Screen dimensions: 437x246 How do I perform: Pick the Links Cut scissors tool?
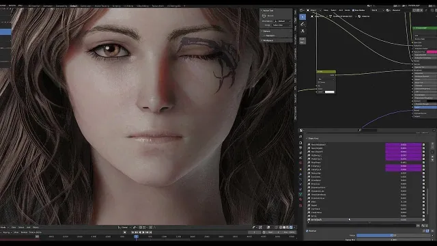tap(302, 31)
